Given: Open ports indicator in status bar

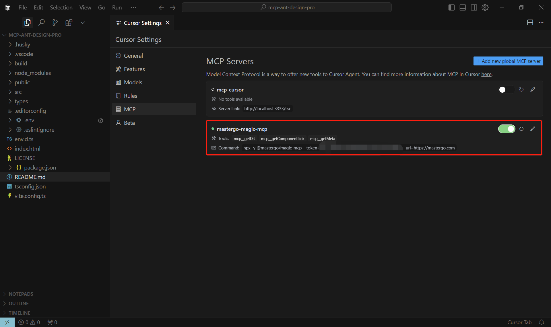Looking at the screenshot, I should coord(52,322).
